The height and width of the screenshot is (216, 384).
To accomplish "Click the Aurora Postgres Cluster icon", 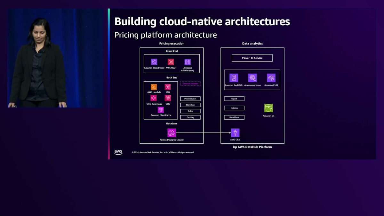I will pyautogui.click(x=172, y=133).
